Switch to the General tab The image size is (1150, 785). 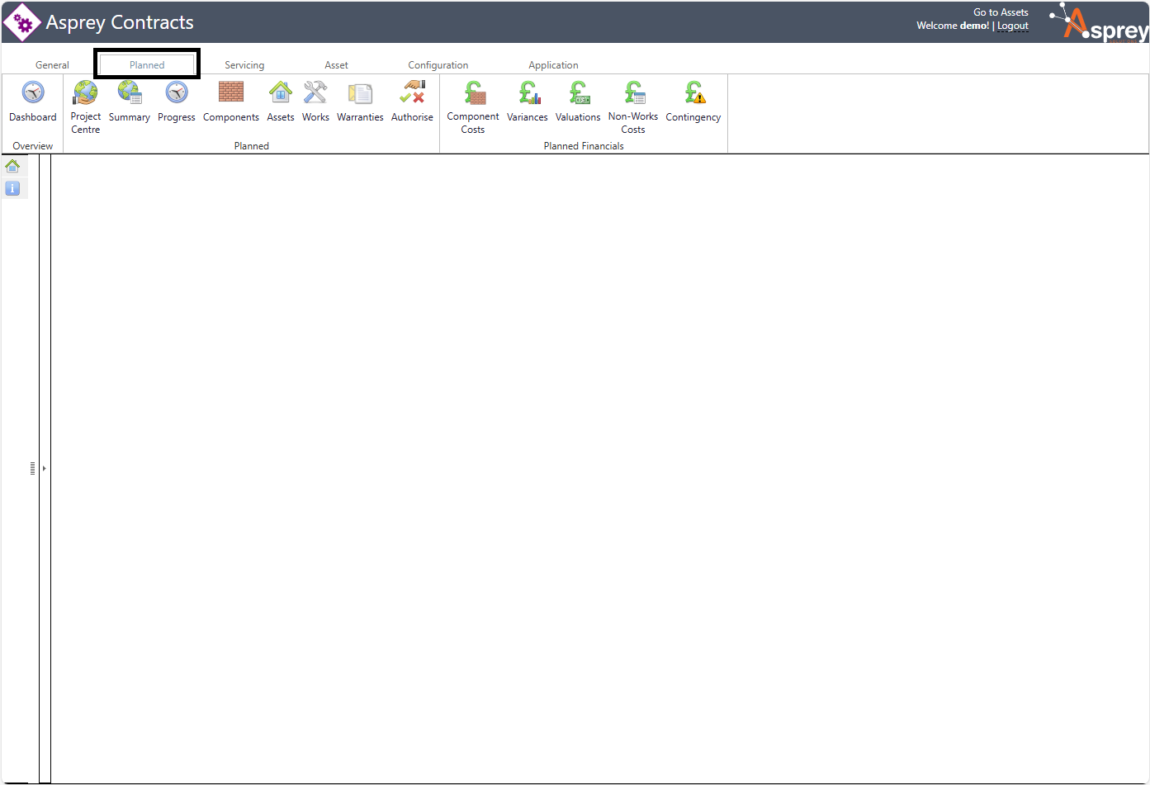pyautogui.click(x=52, y=65)
